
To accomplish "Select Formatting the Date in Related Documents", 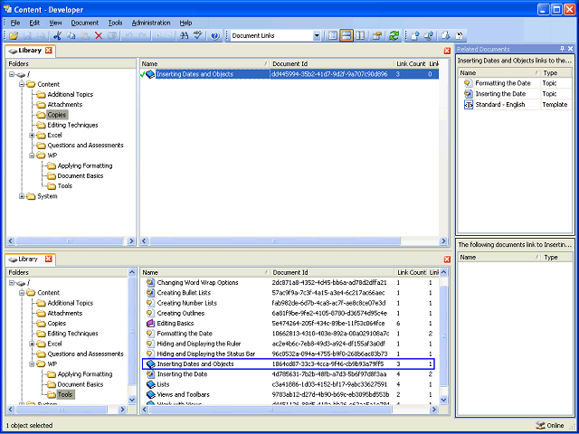I will click(x=503, y=83).
